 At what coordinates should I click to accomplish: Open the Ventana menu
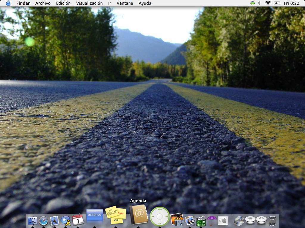(125, 3)
